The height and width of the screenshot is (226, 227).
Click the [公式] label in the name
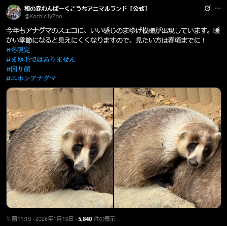click(139, 9)
